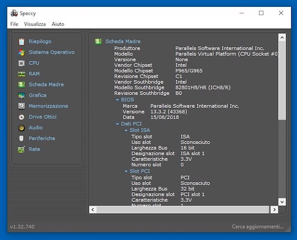Click the Drive Ottici disc icon
The image size is (297, 240).
coord(21,117)
